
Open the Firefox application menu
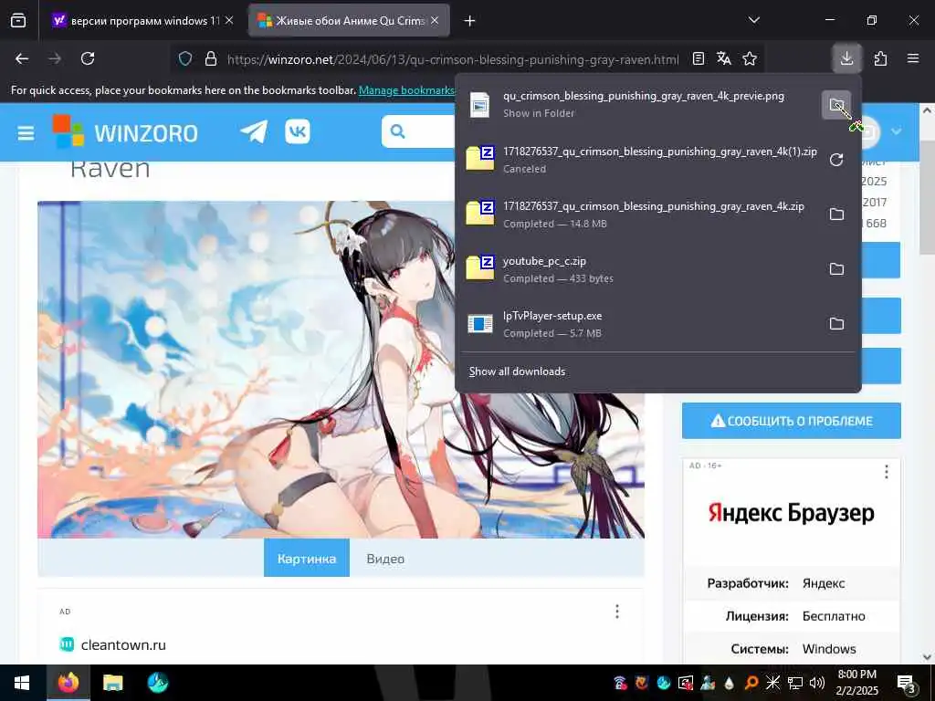tap(913, 58)
